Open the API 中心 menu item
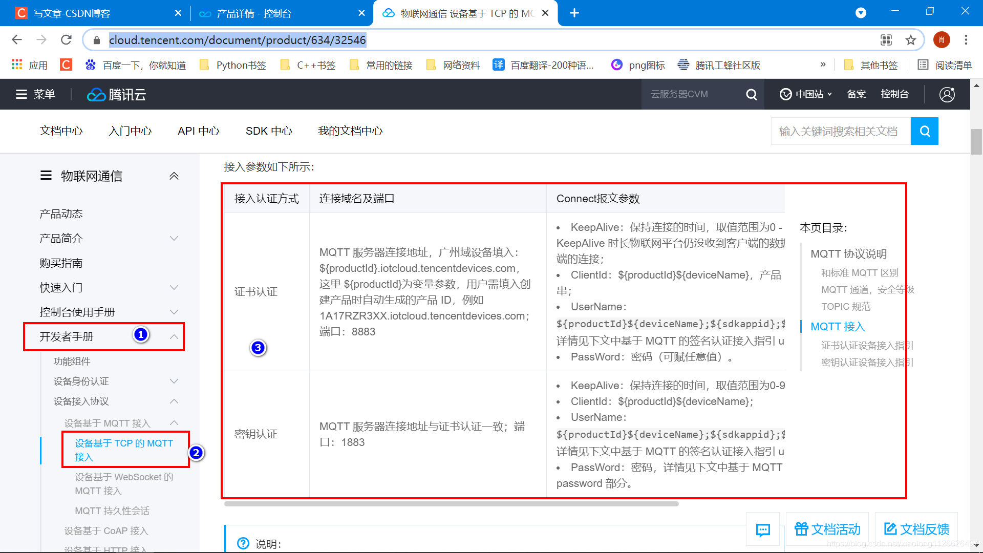The height and width of the screenshot is (553, 983). click(x=198, y=131)
